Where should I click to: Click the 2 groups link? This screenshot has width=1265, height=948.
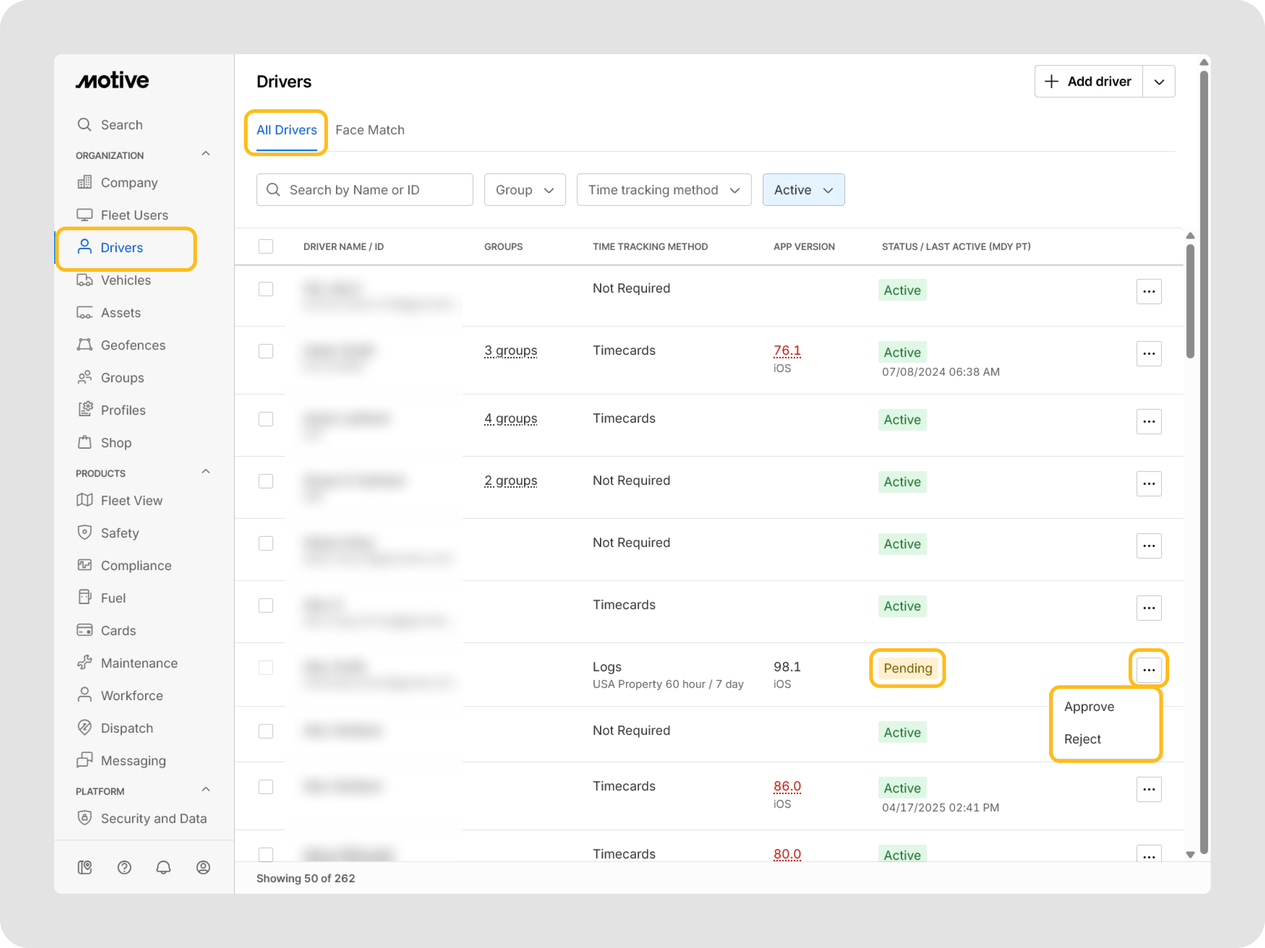[510, 481]
